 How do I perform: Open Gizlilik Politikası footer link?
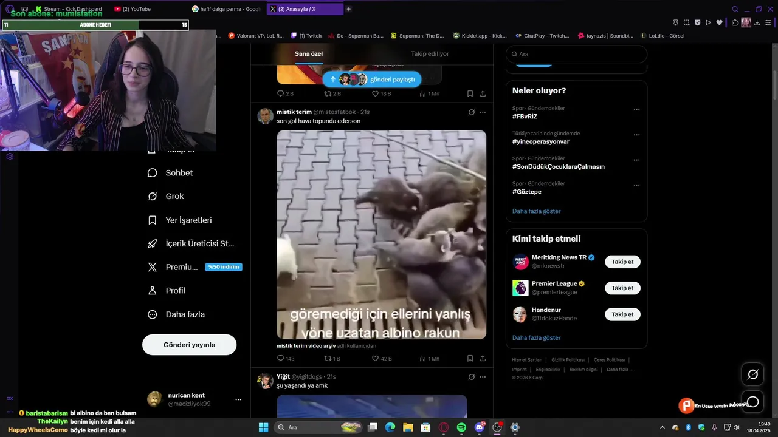coord(568,360)
